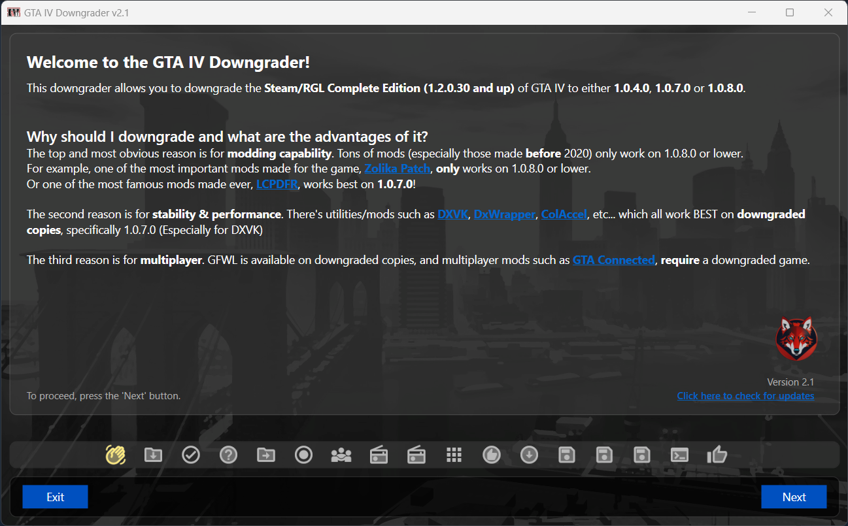Image resolution: width=848 pixels, height=526 pixels.
Task: Visit the DxWrapper link
Action: click(504, 214)
